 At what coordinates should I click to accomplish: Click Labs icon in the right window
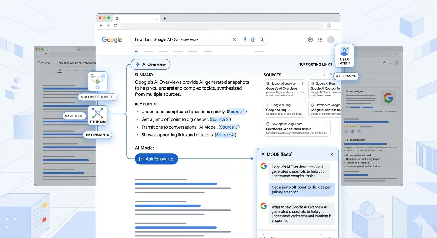(384, 63)
